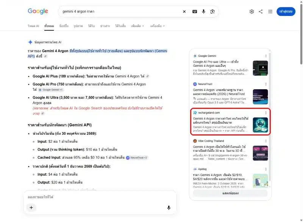Viewport: 303px width, 222px height.
Task: Click the NeuralTrust source favicon
Action: 195,84
